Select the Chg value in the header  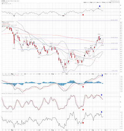tap(115, 2)
